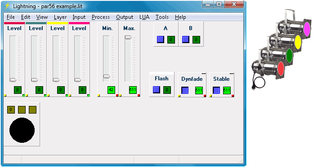The image size is (327, 167).
Task: Click red marker at Min. panel corner
Action: click(117, 95)
